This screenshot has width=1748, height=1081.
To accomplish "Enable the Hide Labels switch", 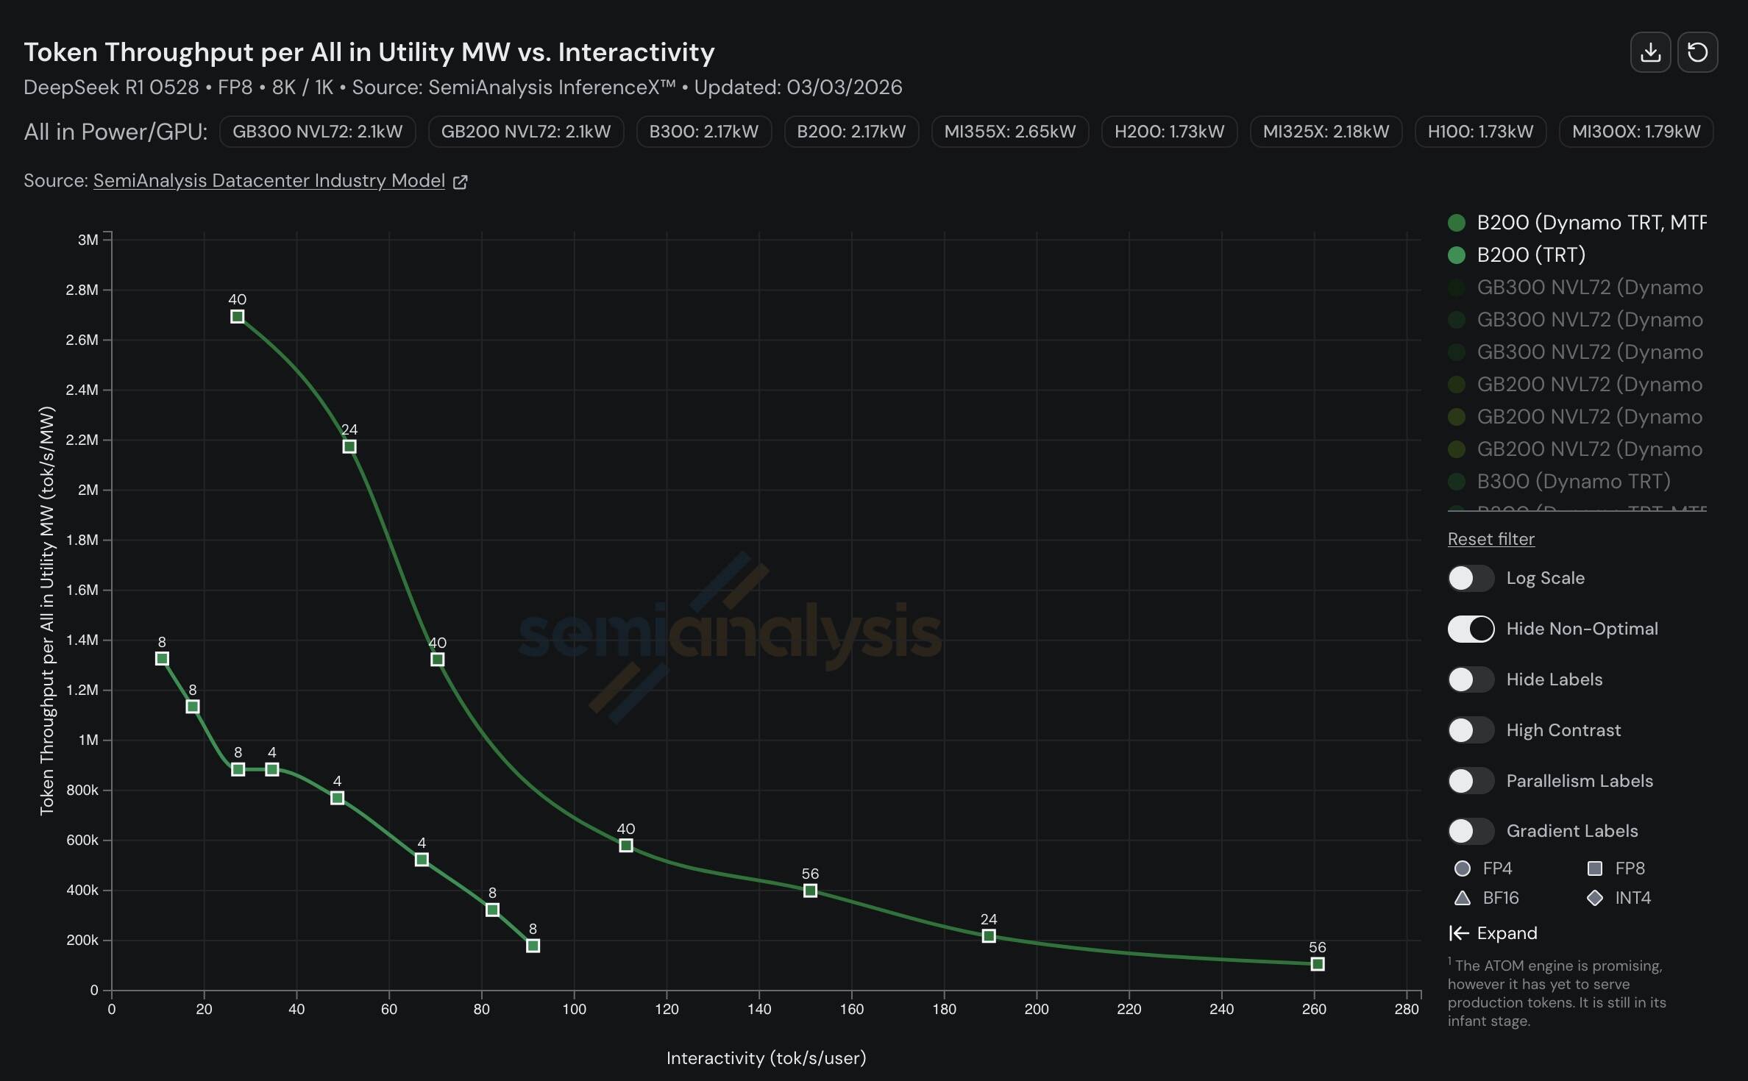I will (x=1471, y=679).
